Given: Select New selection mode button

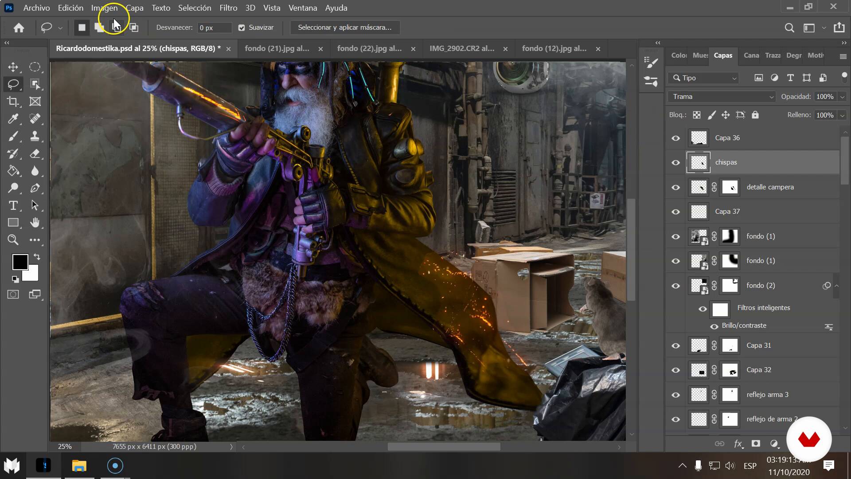Looking at the screenshot, I should 82,27.
